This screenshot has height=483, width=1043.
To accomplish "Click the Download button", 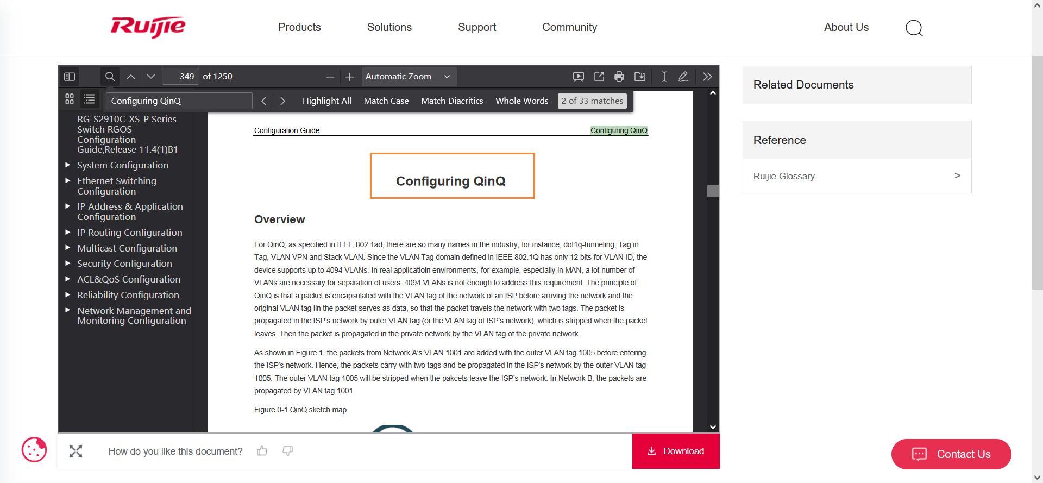I will (676, 451).
